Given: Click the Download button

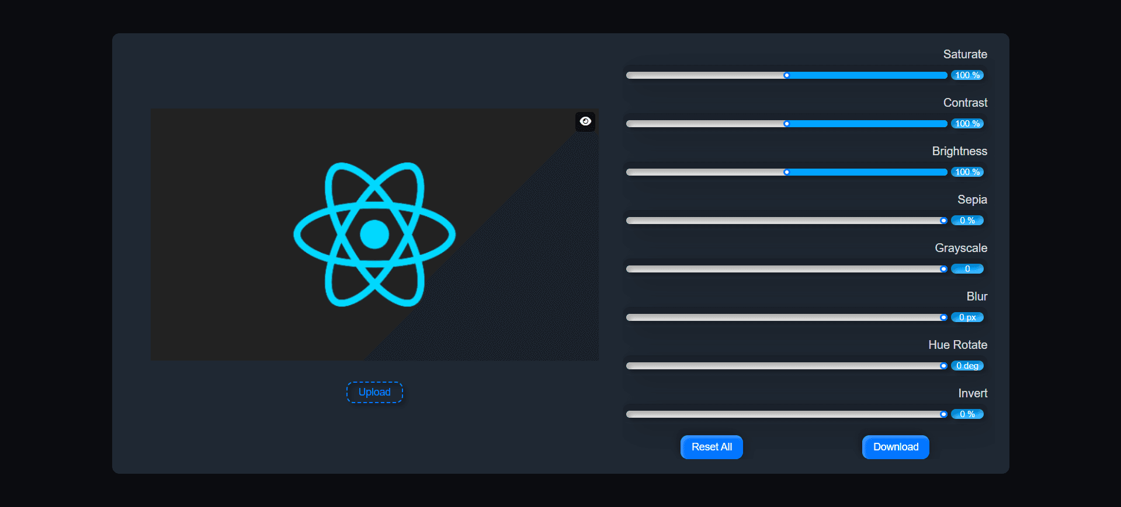Looking at the screenshot, I should point(896,447).
